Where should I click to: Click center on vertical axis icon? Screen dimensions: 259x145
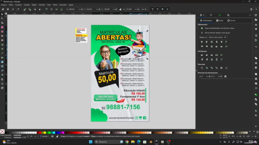(x=212, y=42)
